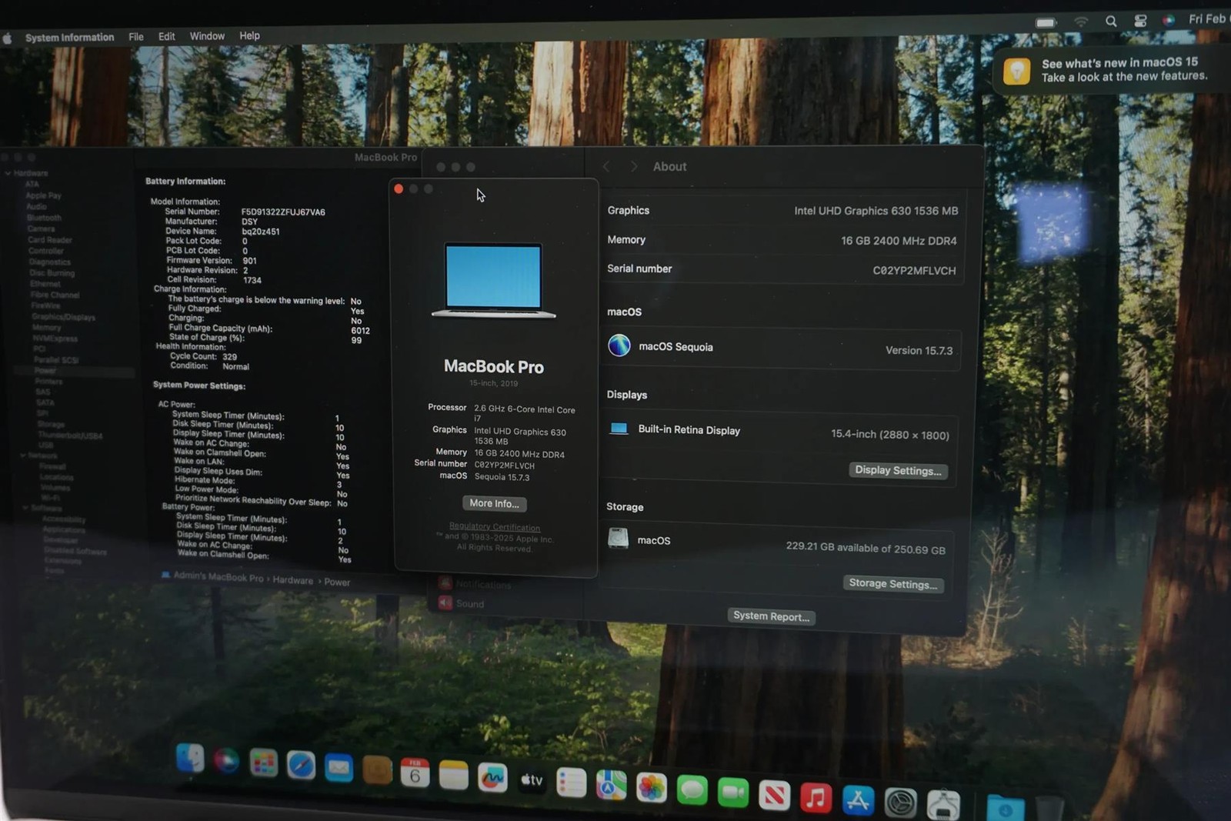Collapse the Hardware tree section
The height and width of the screenshot is (821, 1231).
[x=8, y=173]
